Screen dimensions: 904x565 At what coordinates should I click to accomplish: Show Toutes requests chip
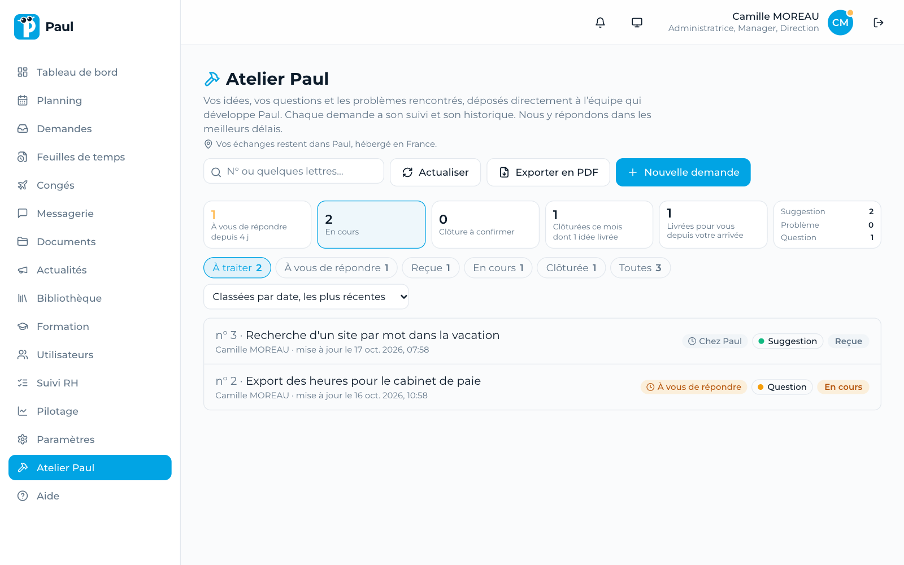coord(640,268)
